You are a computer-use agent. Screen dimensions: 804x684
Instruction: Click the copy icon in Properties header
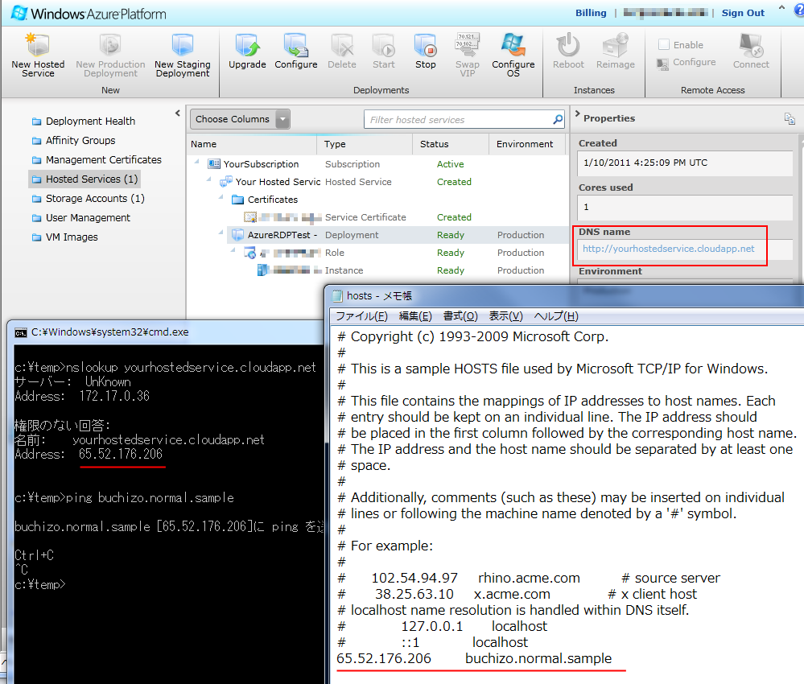coord(790,119)
